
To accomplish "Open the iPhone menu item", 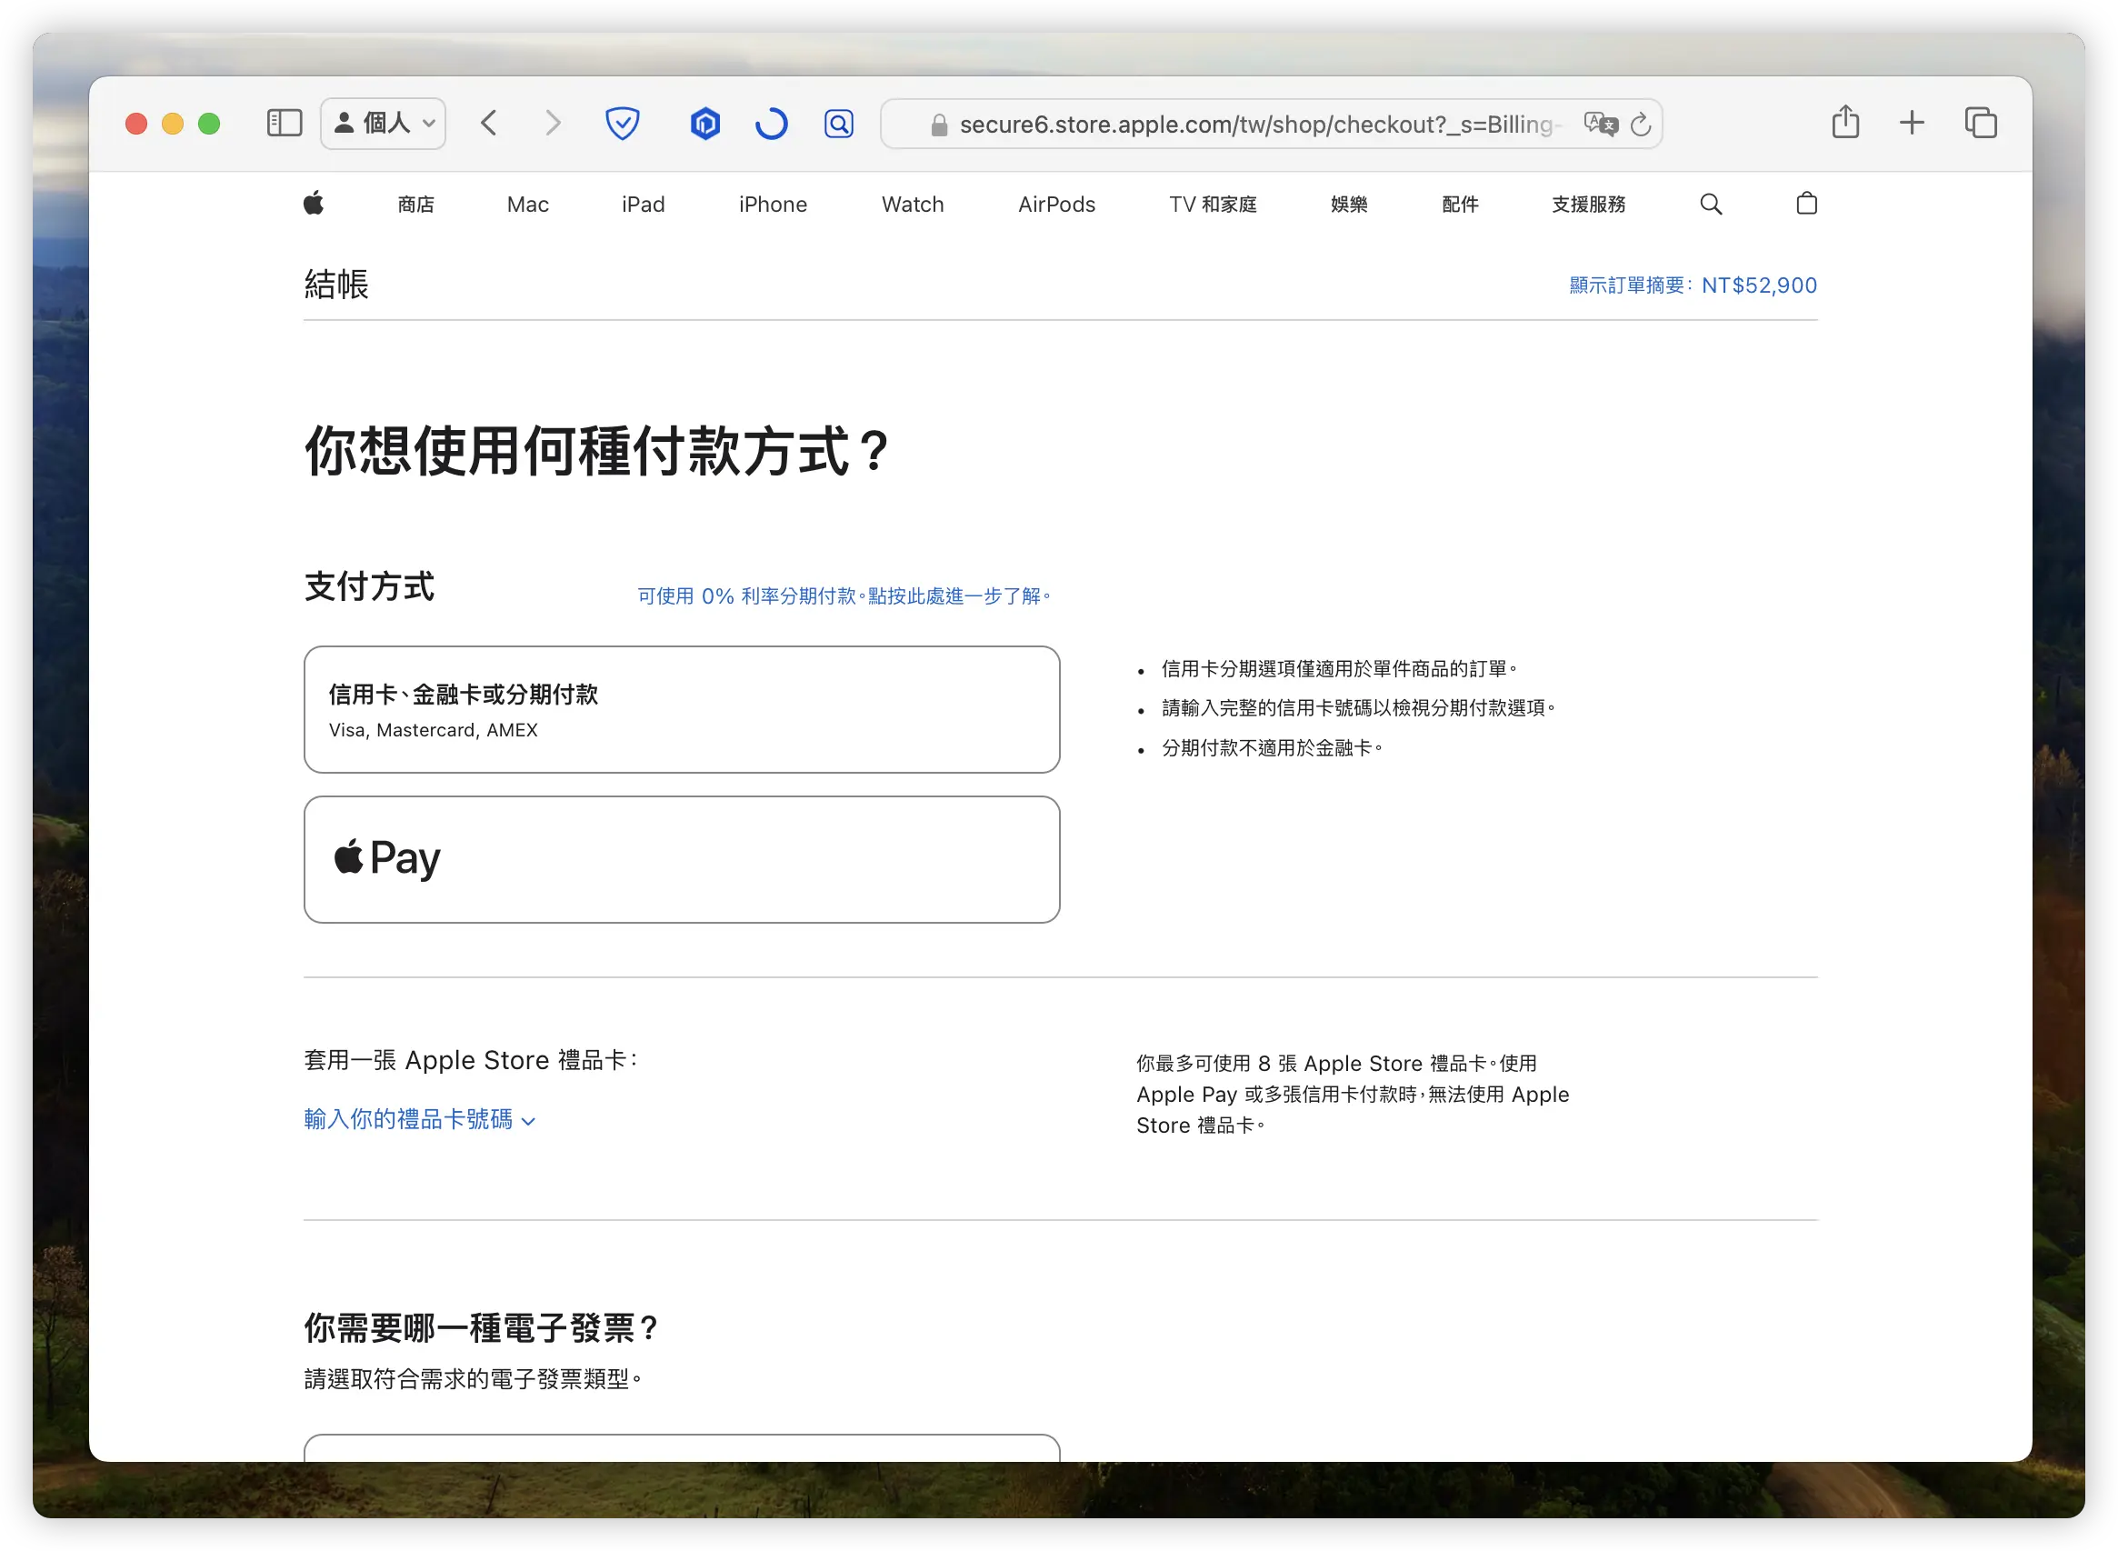I will [773, 205].
